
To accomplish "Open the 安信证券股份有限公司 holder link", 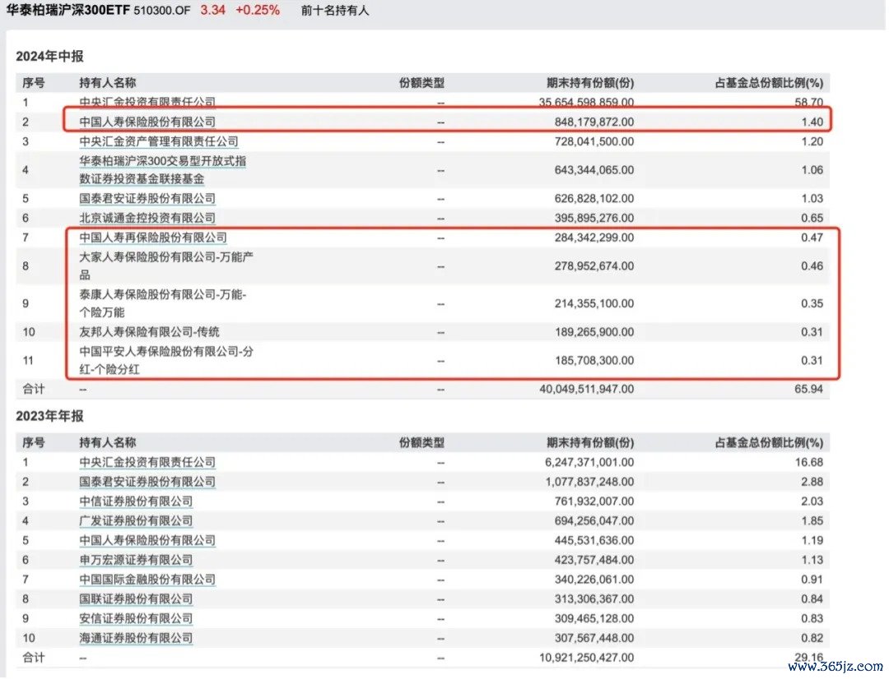I will [136, 618].
